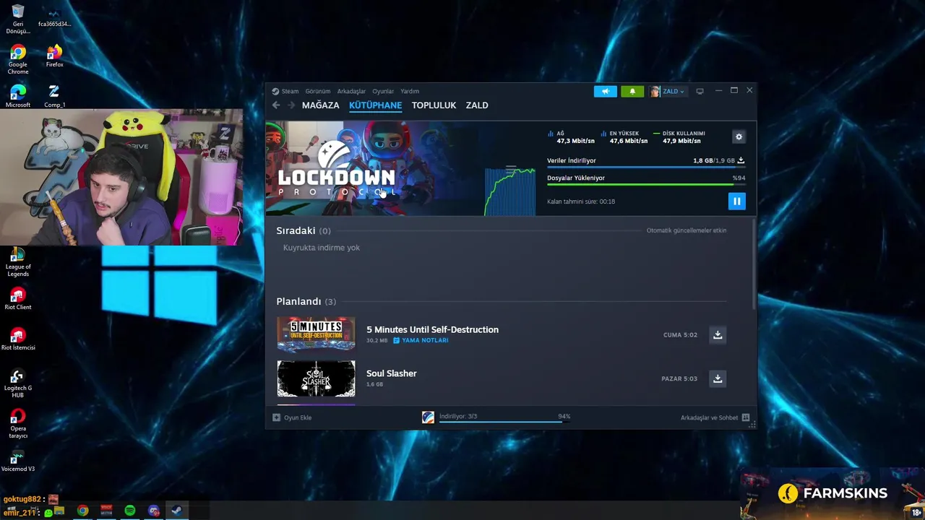
Task: Switch to the TOPLULUK tab
Action: [x=434, y=105]
